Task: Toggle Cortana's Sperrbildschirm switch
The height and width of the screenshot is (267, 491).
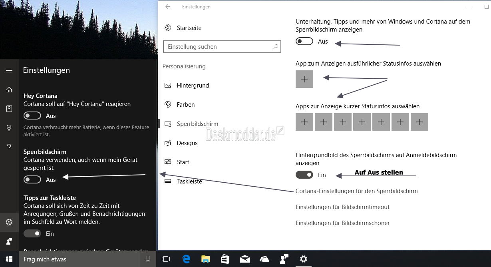Action: [x=32, y=179]
